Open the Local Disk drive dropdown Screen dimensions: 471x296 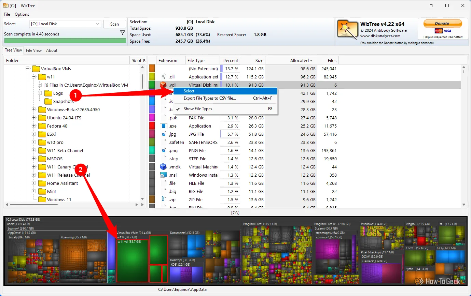click(98, 24)
